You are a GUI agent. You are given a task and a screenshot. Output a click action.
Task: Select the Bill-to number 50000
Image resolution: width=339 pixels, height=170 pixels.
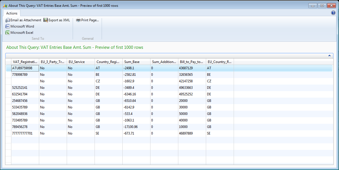tap(192, 114)
